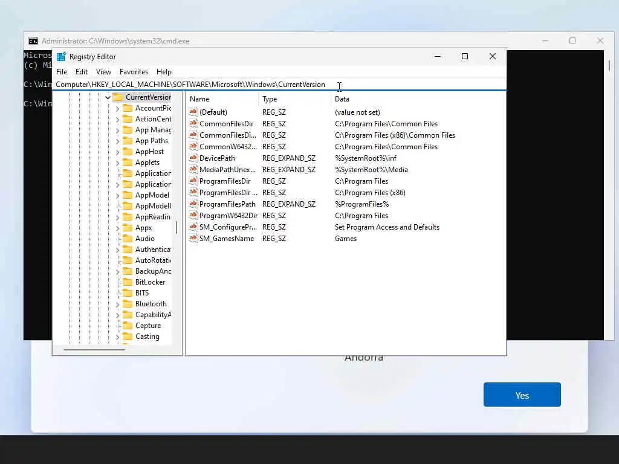Click the AppHost folder icon
The image size is (619, 464).
128,152
